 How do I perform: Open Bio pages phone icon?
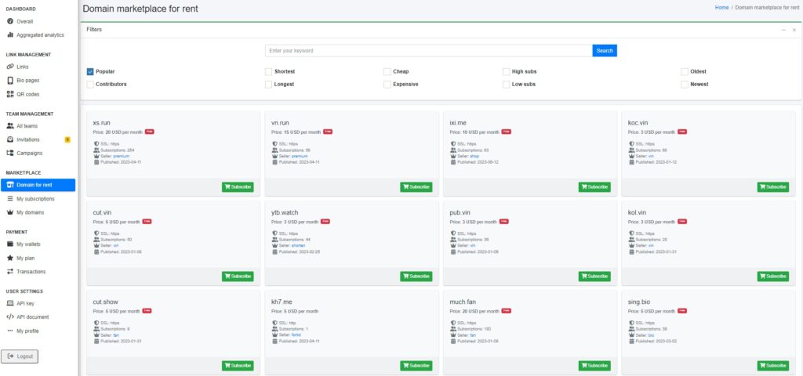tap(9, 81)
